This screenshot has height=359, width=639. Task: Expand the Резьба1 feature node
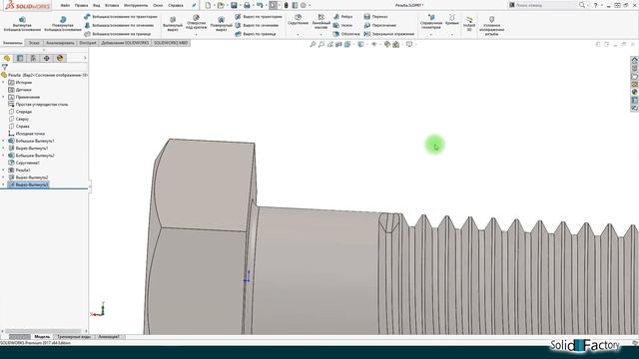4,171
